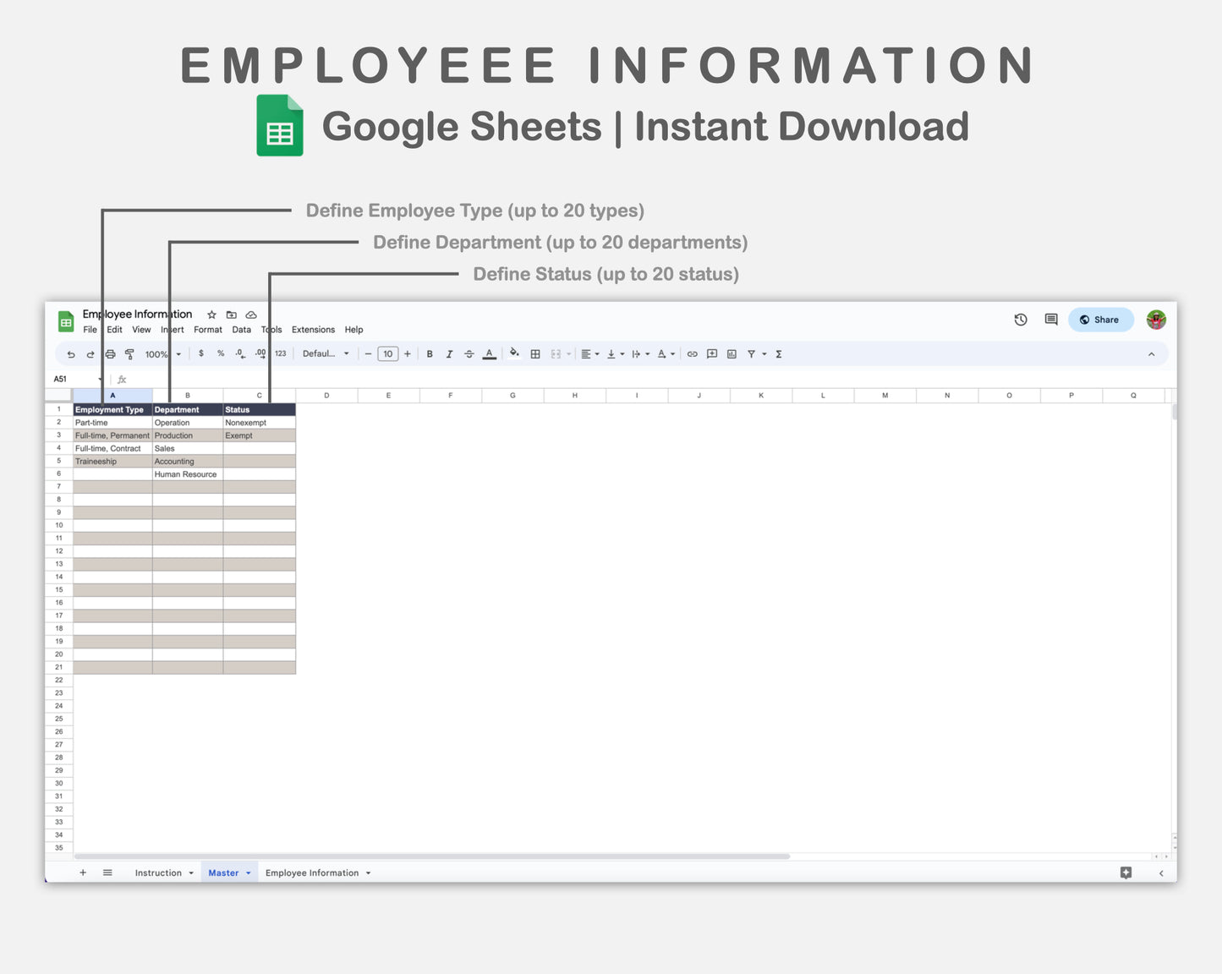
Task: Toggle bold formatting
Action: click(429, 353)
